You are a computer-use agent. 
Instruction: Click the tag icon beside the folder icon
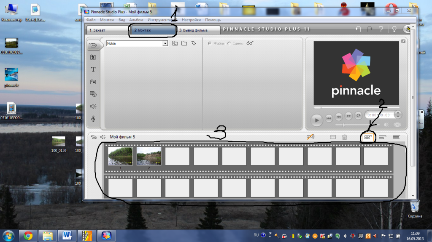tap(194, 43)
